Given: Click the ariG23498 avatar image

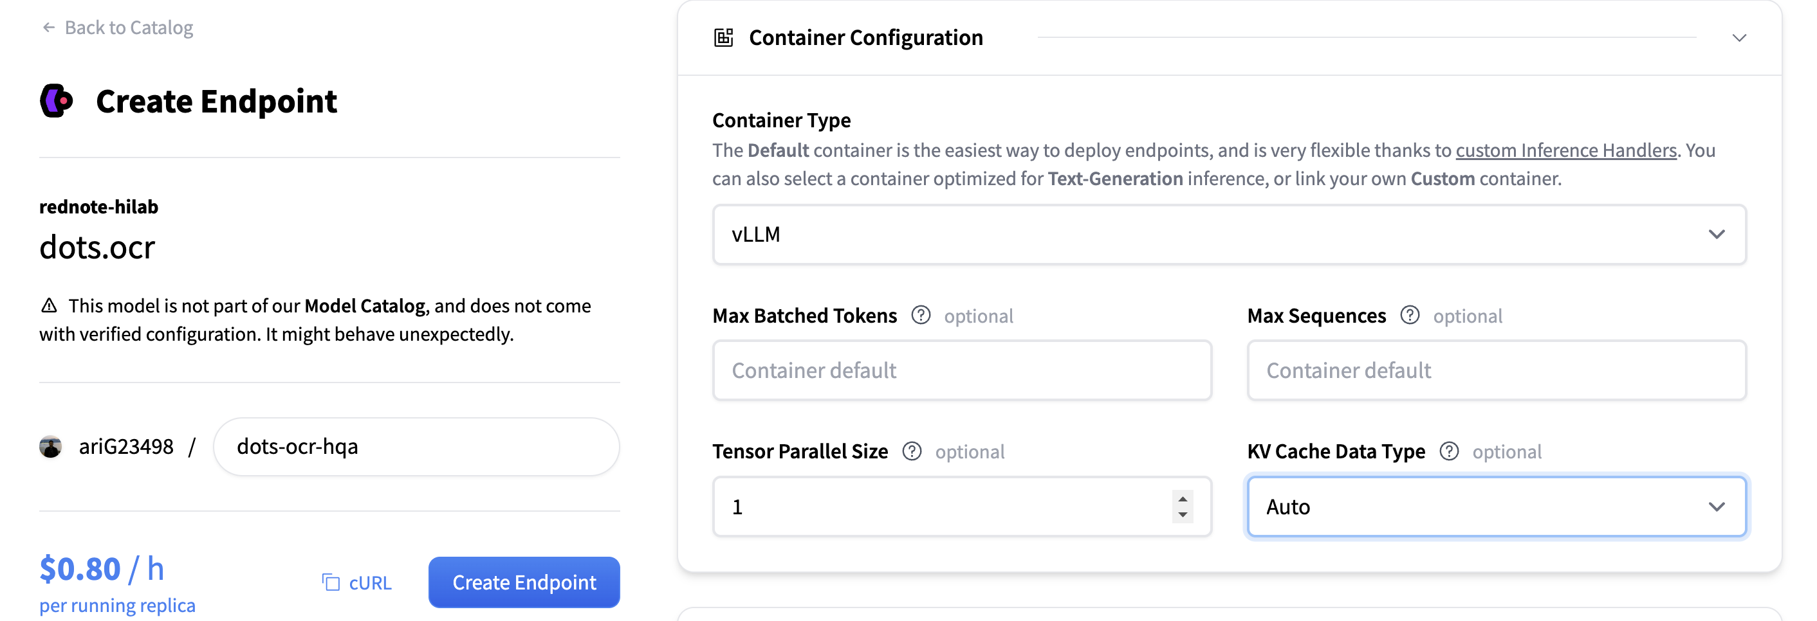Looking at the screenshot, I should 51,446.
